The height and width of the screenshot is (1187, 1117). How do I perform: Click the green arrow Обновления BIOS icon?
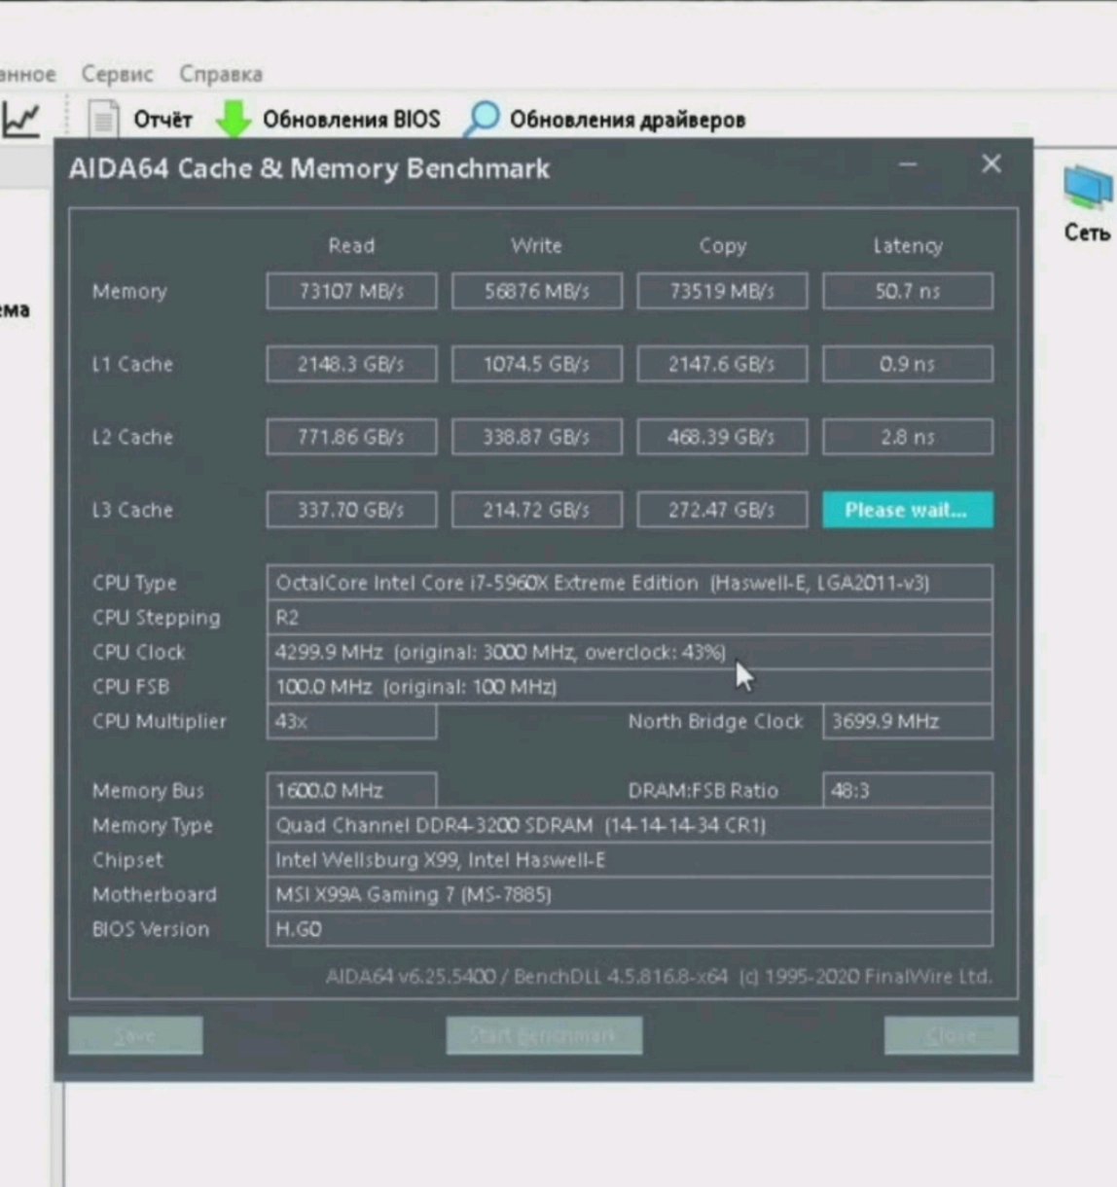234,120
